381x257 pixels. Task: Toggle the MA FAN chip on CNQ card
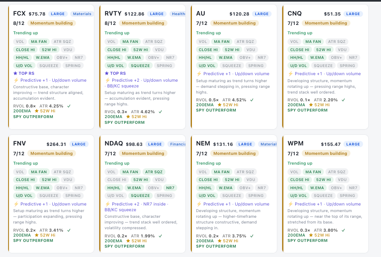(313, 42)
